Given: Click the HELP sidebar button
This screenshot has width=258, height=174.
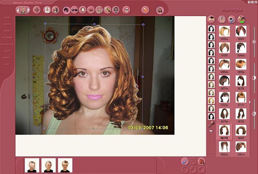Looking at the screenshot, I should coord(7,51).
